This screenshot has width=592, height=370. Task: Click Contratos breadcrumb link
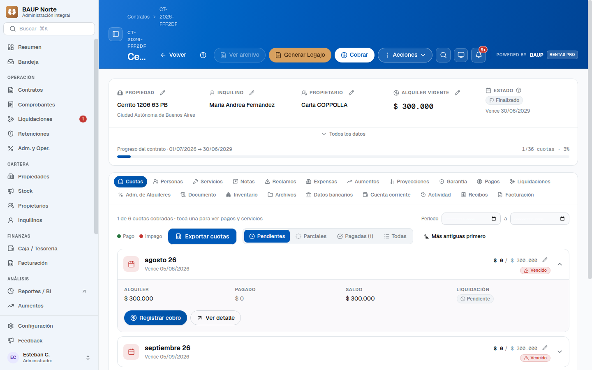pyautogui.click(x=139, y=17)
